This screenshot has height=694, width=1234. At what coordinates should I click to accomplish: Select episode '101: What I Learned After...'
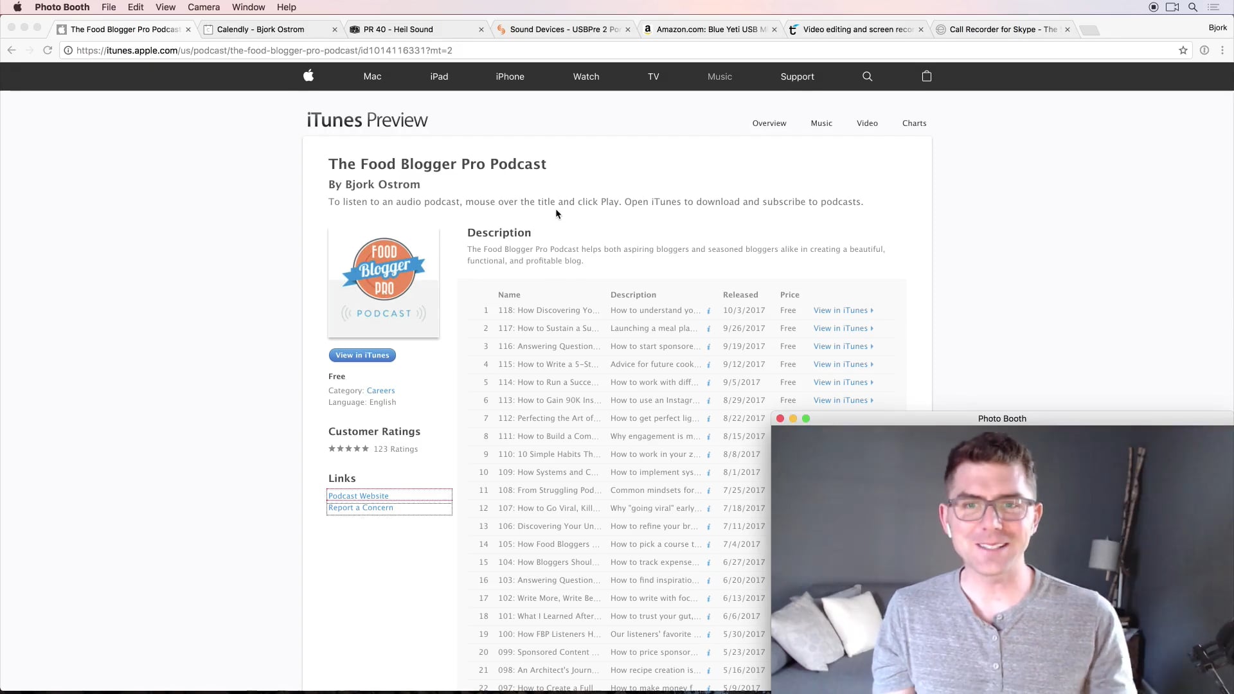(550, 616)
